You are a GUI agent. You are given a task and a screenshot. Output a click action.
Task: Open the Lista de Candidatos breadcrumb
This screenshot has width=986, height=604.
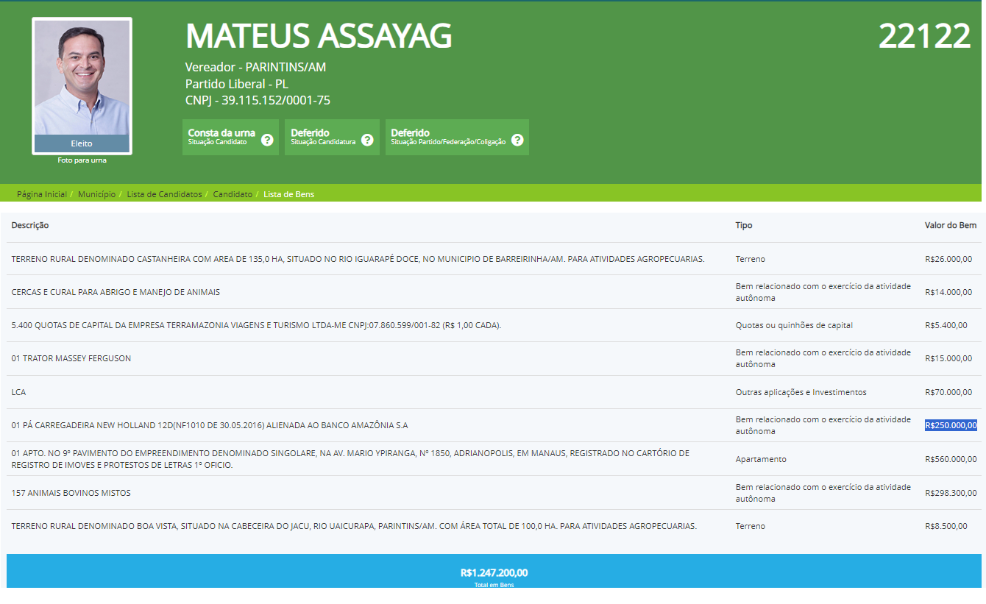[x=164, y=194]
